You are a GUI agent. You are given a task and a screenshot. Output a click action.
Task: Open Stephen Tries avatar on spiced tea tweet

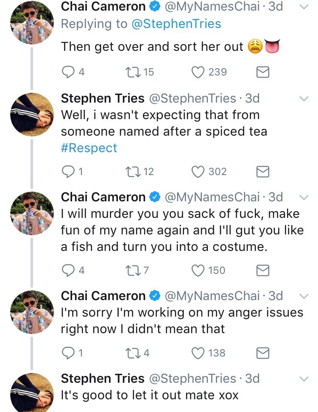[32, 115]
